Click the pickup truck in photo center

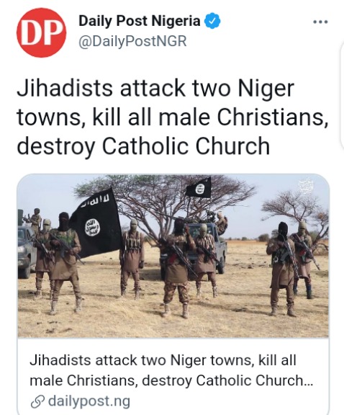tap(209, 245)
